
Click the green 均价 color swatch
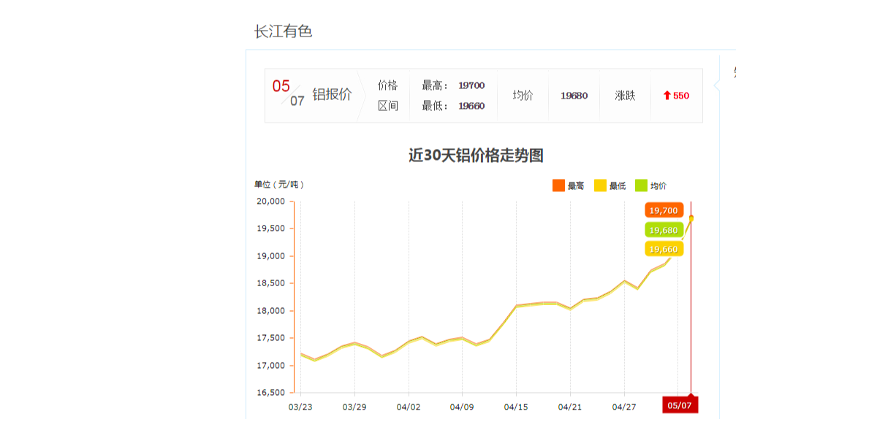[642, 185]
